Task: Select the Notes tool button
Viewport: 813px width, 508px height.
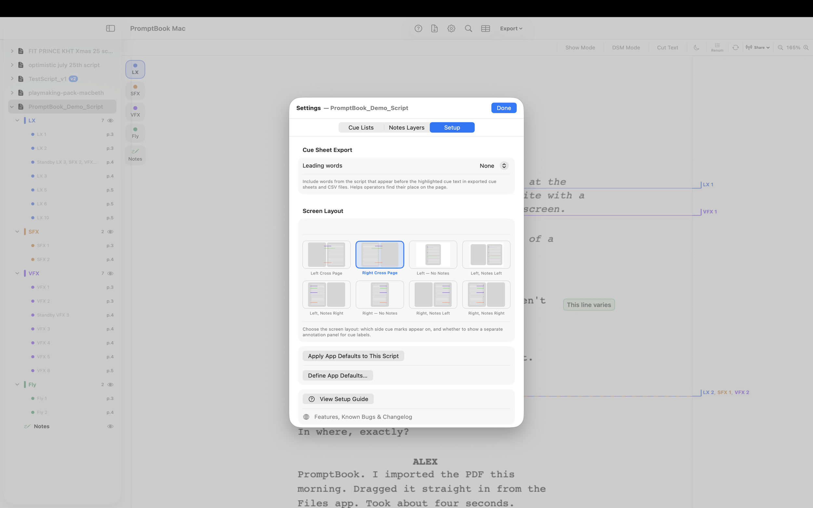Action: tap(135, 155)
